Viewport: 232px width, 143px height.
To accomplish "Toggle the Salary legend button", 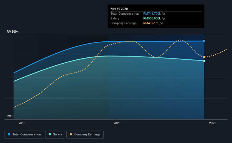I will pyautogui.click(x=55, y=135).
